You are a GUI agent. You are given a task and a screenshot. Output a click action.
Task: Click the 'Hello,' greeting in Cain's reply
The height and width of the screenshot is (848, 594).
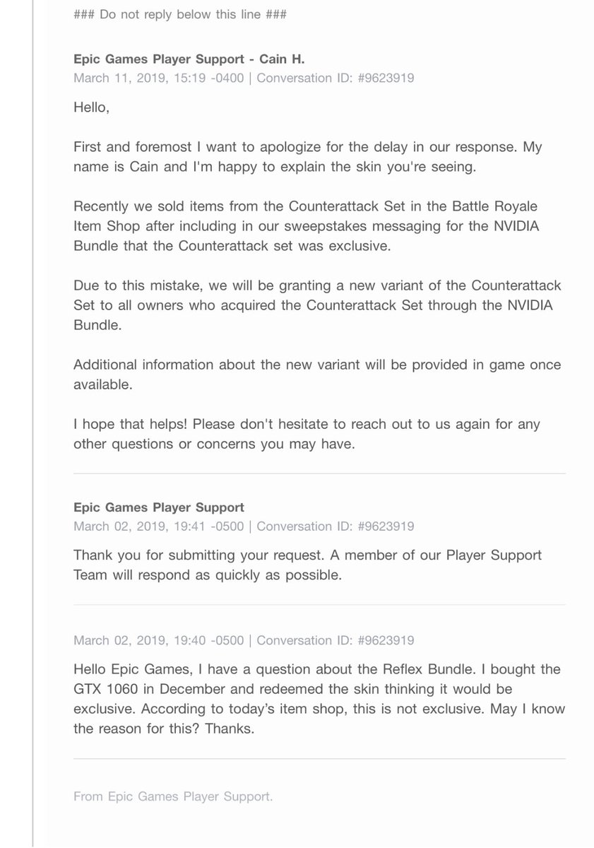[92, 108]
